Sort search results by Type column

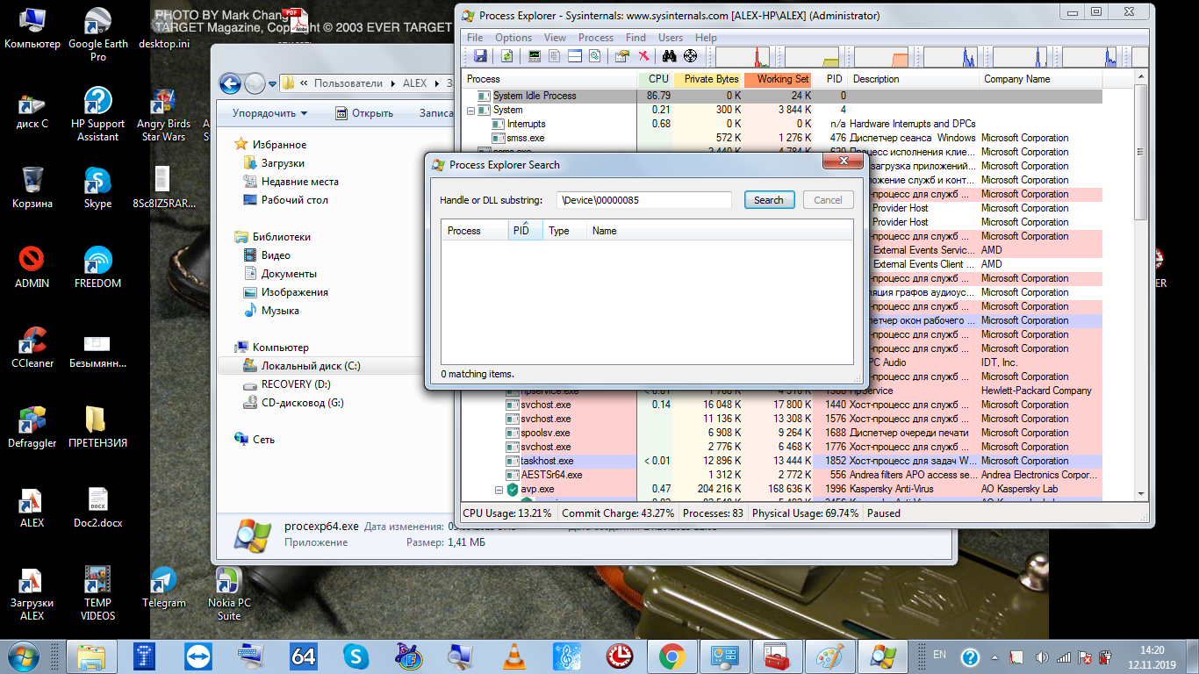pos(564,231)
